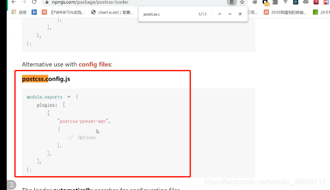Image resolution: width=330 pixels, height=190 pixels.
Task: Click the plugins: [ code line
Action: pos(51,105)
